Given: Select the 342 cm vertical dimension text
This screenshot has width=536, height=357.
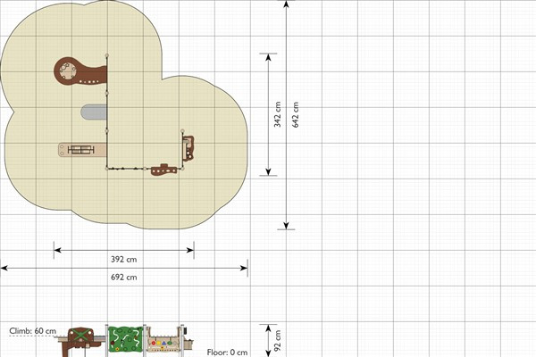Looking at the screenshot, I should click(x=277, y=114).
